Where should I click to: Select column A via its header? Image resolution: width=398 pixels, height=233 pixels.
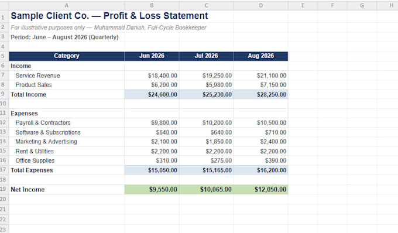click(x=67, y=5)
